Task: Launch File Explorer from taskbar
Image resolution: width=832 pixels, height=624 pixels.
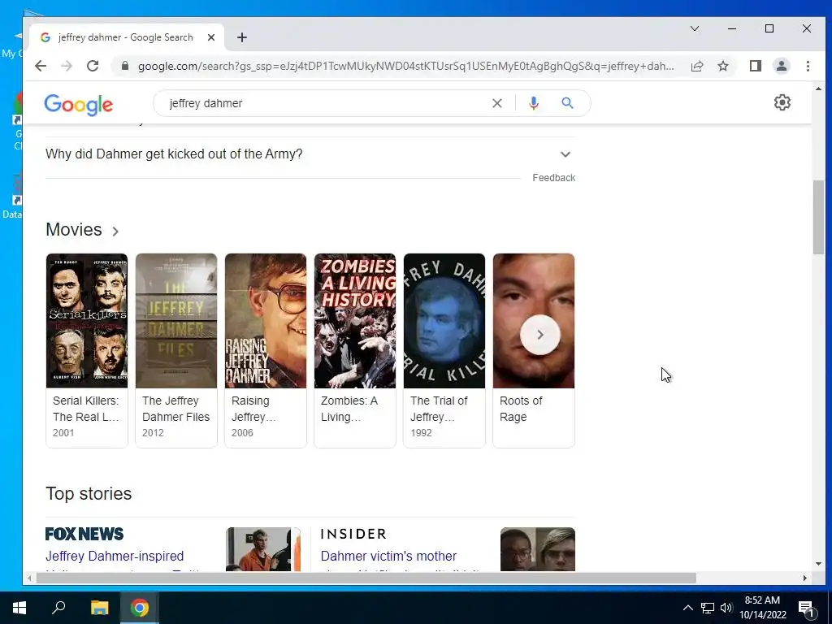Action: click(x=99, y=608)
